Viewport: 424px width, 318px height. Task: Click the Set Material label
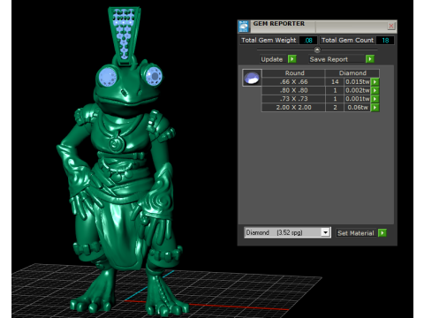click(x=356, y=233)
